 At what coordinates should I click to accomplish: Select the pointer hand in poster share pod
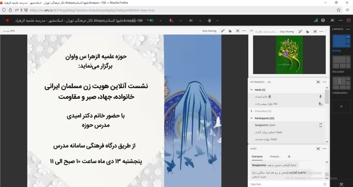click(x=230, y=31)
